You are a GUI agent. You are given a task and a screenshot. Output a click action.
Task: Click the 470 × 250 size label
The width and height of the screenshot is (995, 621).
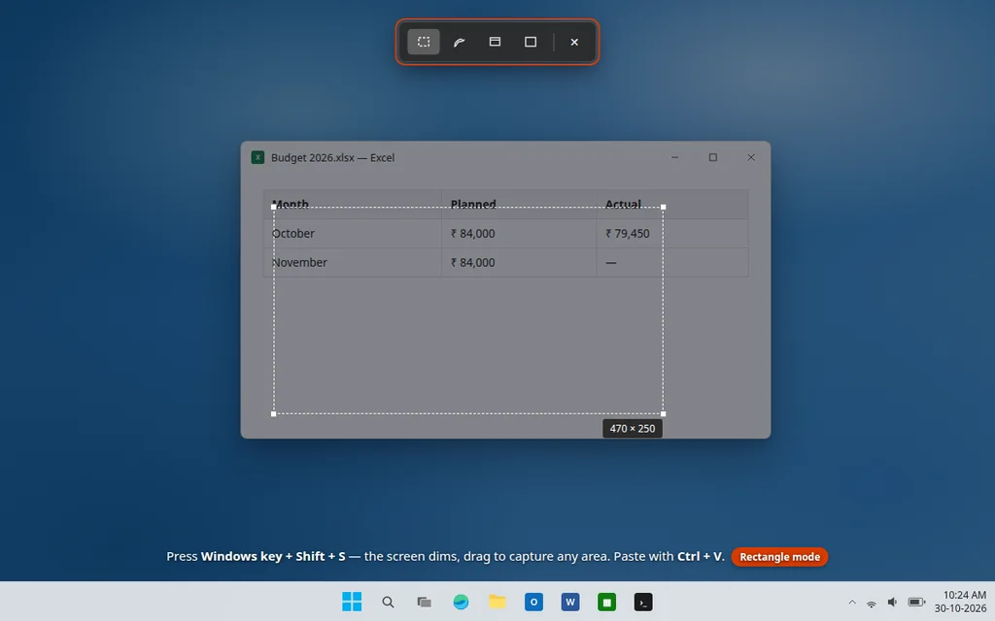point(632,428)
